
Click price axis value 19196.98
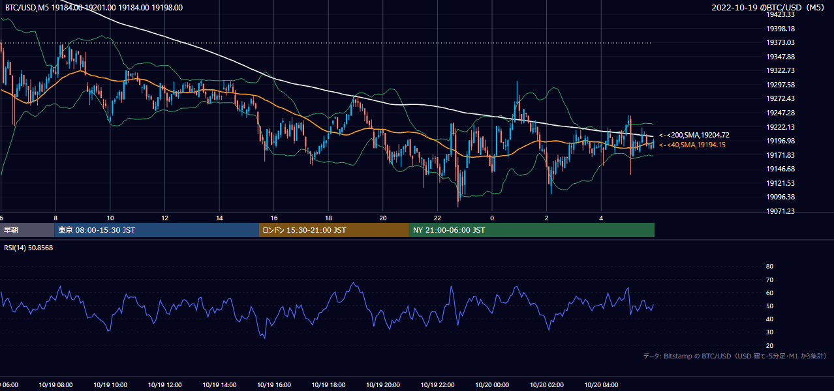pos(780,141)
